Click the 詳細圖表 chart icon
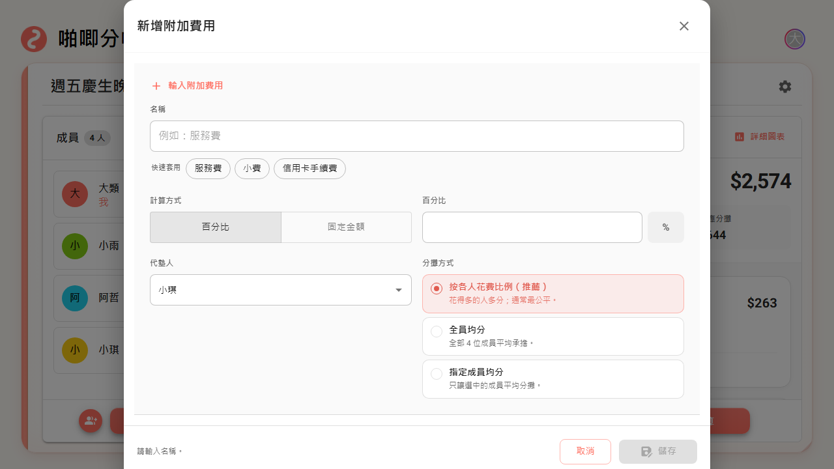 [740, 137]
